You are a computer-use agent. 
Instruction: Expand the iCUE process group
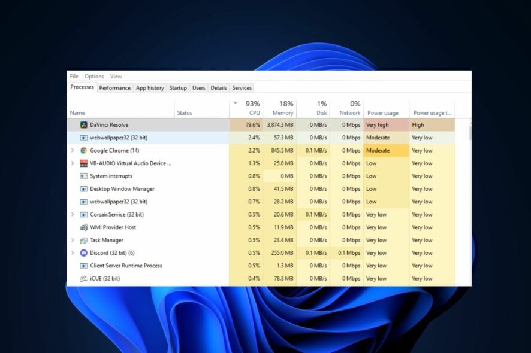[73, 278]
